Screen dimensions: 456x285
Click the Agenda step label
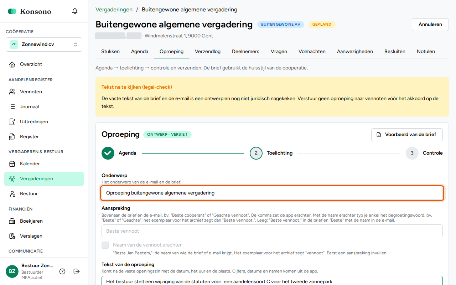coord(128,153)
